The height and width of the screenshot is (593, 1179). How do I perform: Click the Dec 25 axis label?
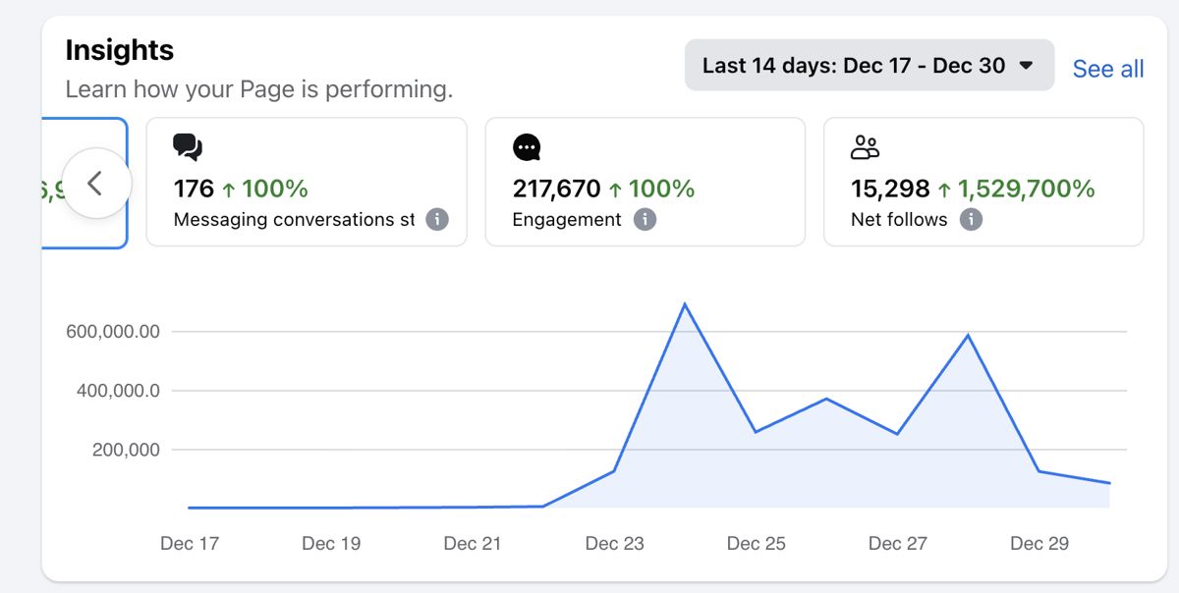[x=756, y=543]
